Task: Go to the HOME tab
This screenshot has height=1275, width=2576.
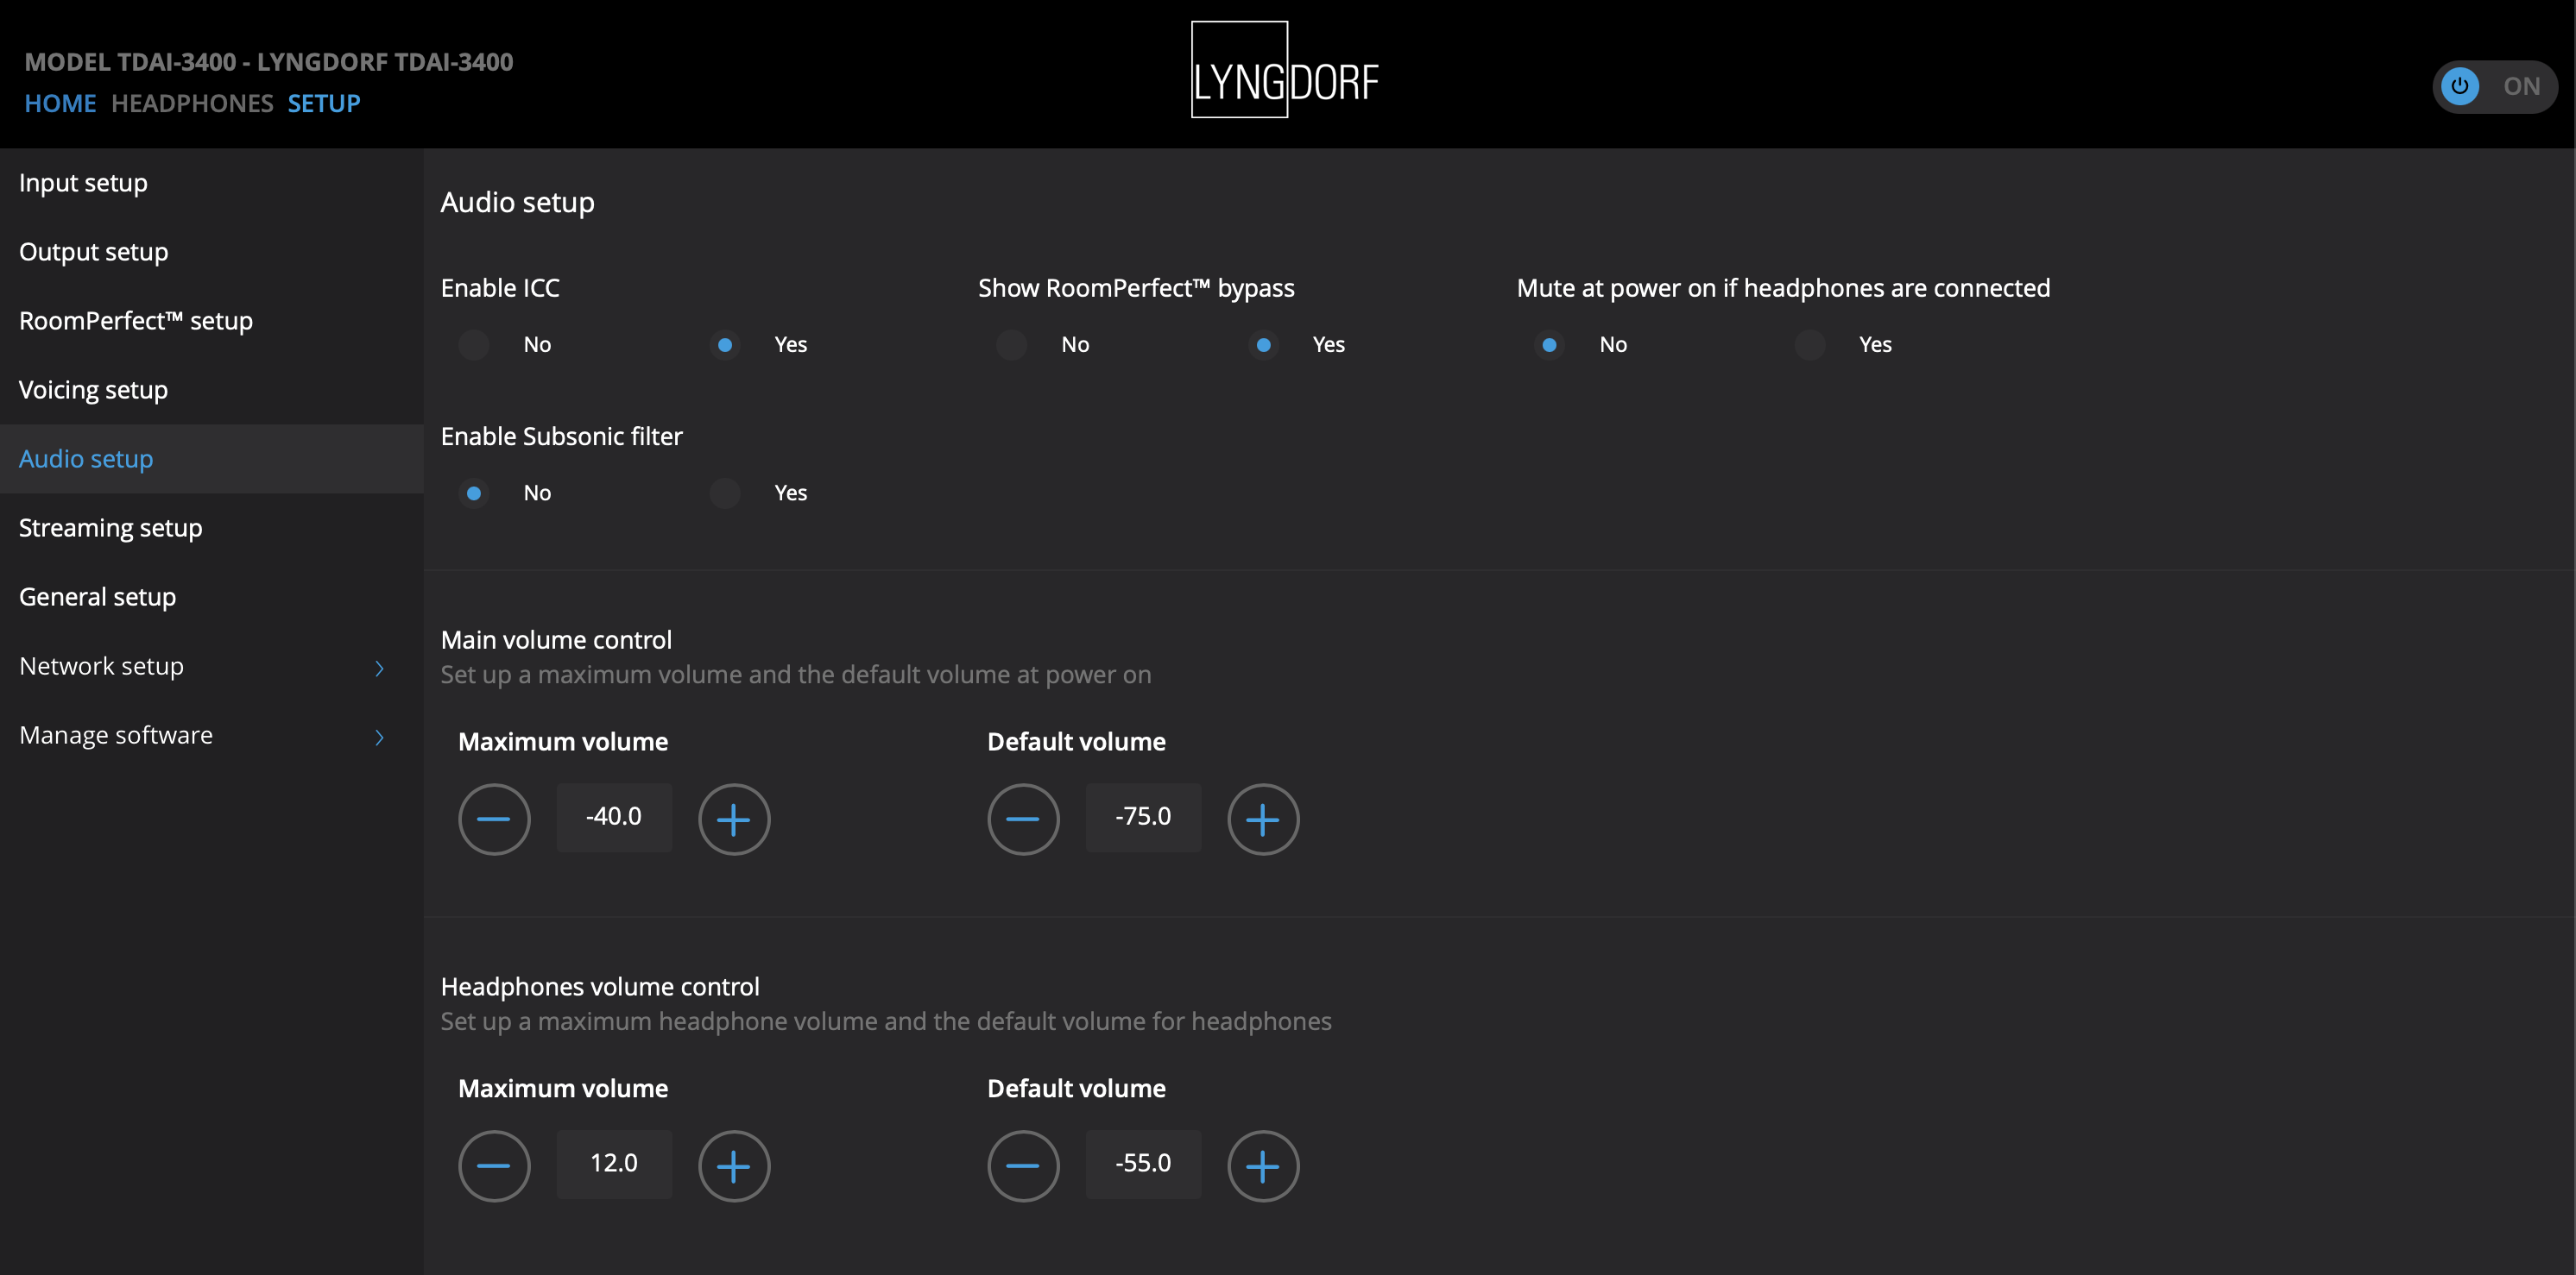Action: click(60, 103)
